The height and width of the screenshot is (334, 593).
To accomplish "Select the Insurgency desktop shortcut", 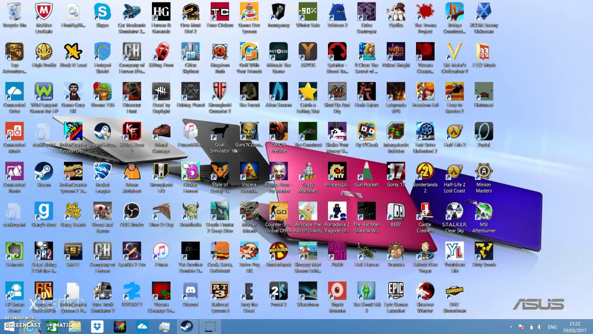I will click(278, 15).
